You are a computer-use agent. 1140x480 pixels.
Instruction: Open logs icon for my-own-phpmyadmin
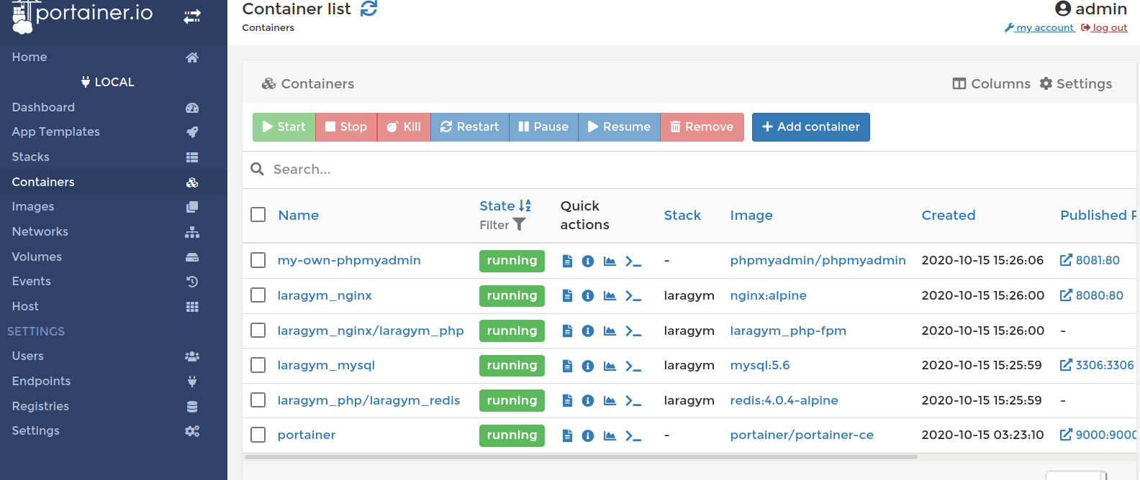coord(567,261)
